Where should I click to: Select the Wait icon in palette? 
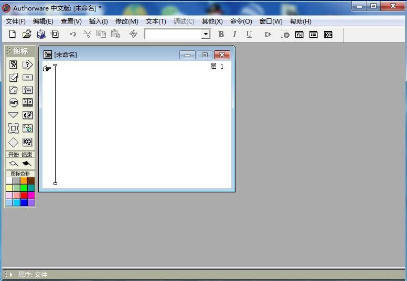coord(14,103)
